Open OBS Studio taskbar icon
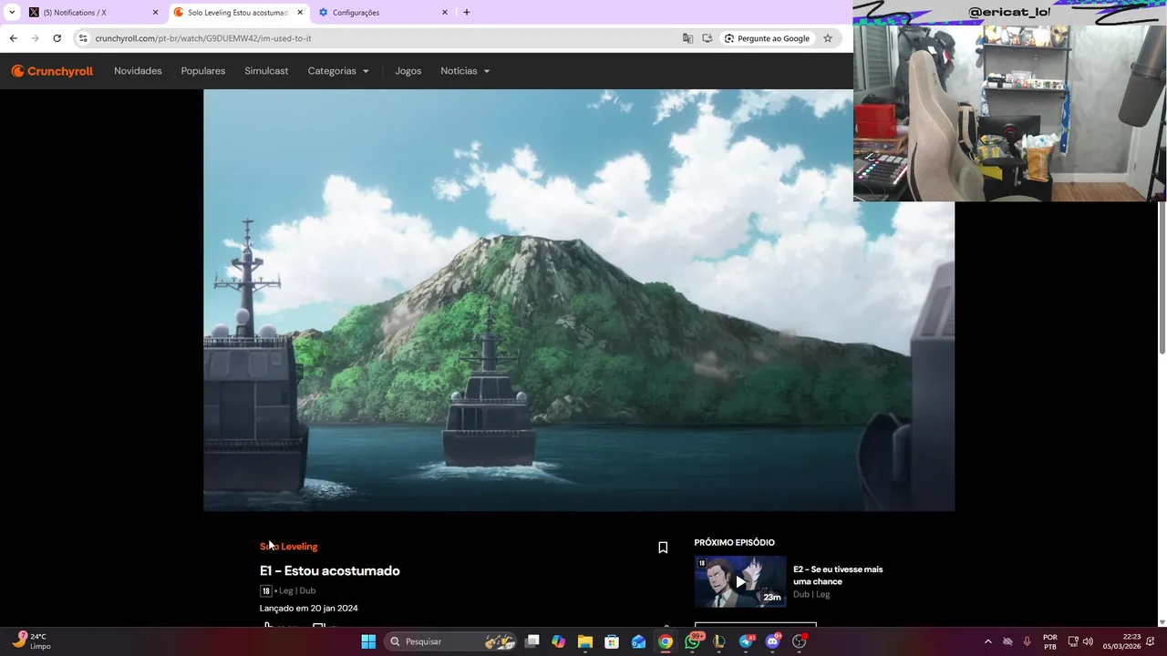The width and height of the screenshot is (1167, 656). [x=800, y=641]
